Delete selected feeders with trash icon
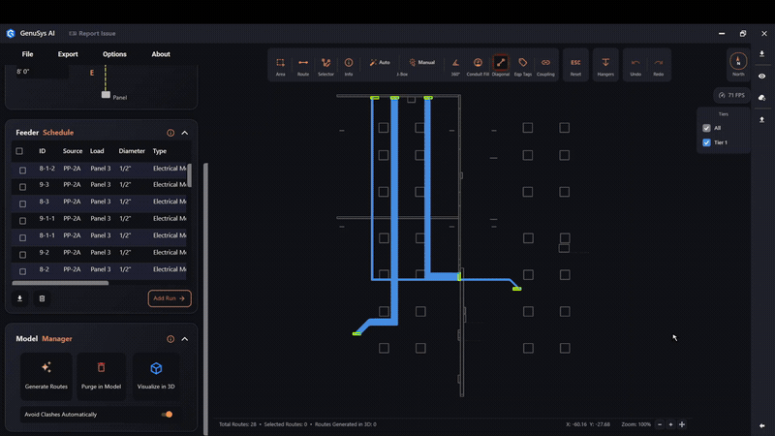 [42, 298]
